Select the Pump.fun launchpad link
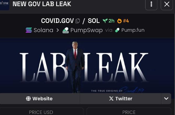 click(130, 30)
